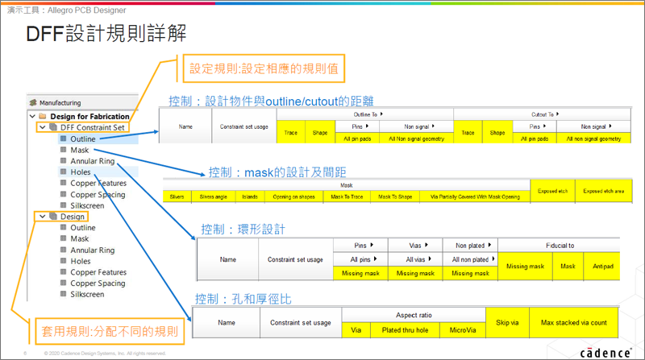Click the Islands mask column header
The width and height of the screenshot is (645, 360).
pos(250,197)
